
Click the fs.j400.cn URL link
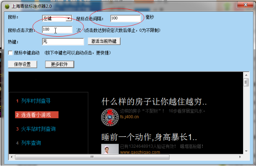129,117
